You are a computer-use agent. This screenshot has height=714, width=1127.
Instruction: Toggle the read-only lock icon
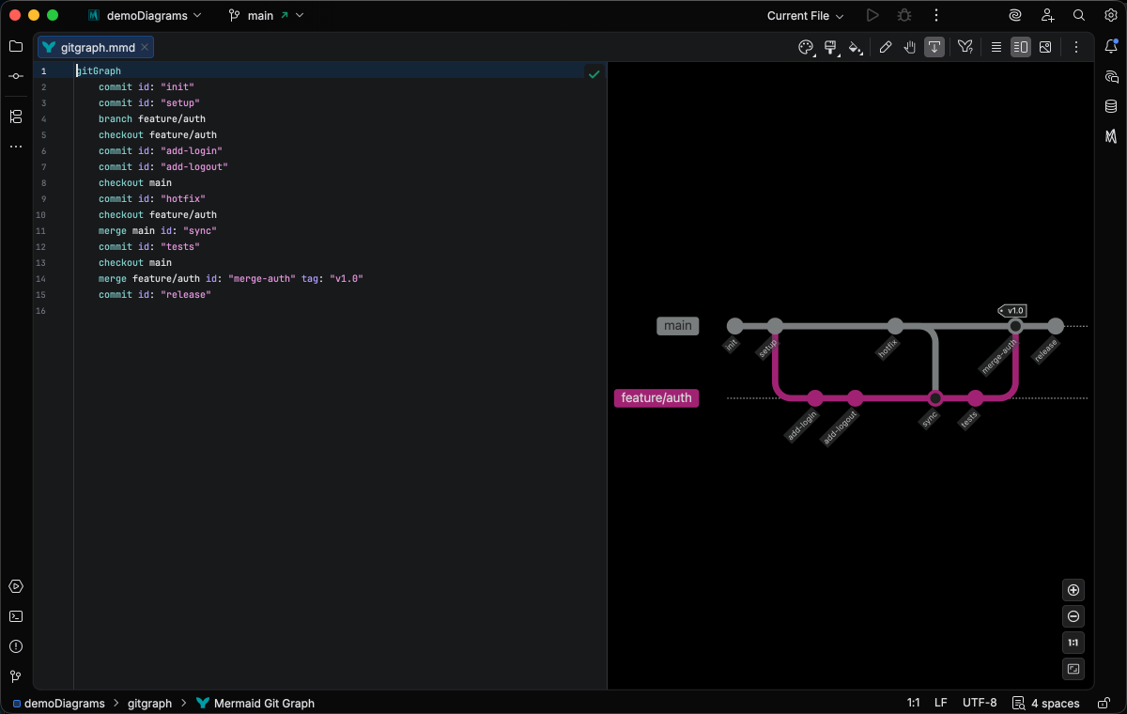pyautogui.click(x=1103, y=703)
